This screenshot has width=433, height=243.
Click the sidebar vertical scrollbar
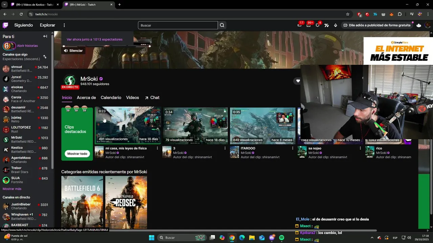click(x=52, y=101)
